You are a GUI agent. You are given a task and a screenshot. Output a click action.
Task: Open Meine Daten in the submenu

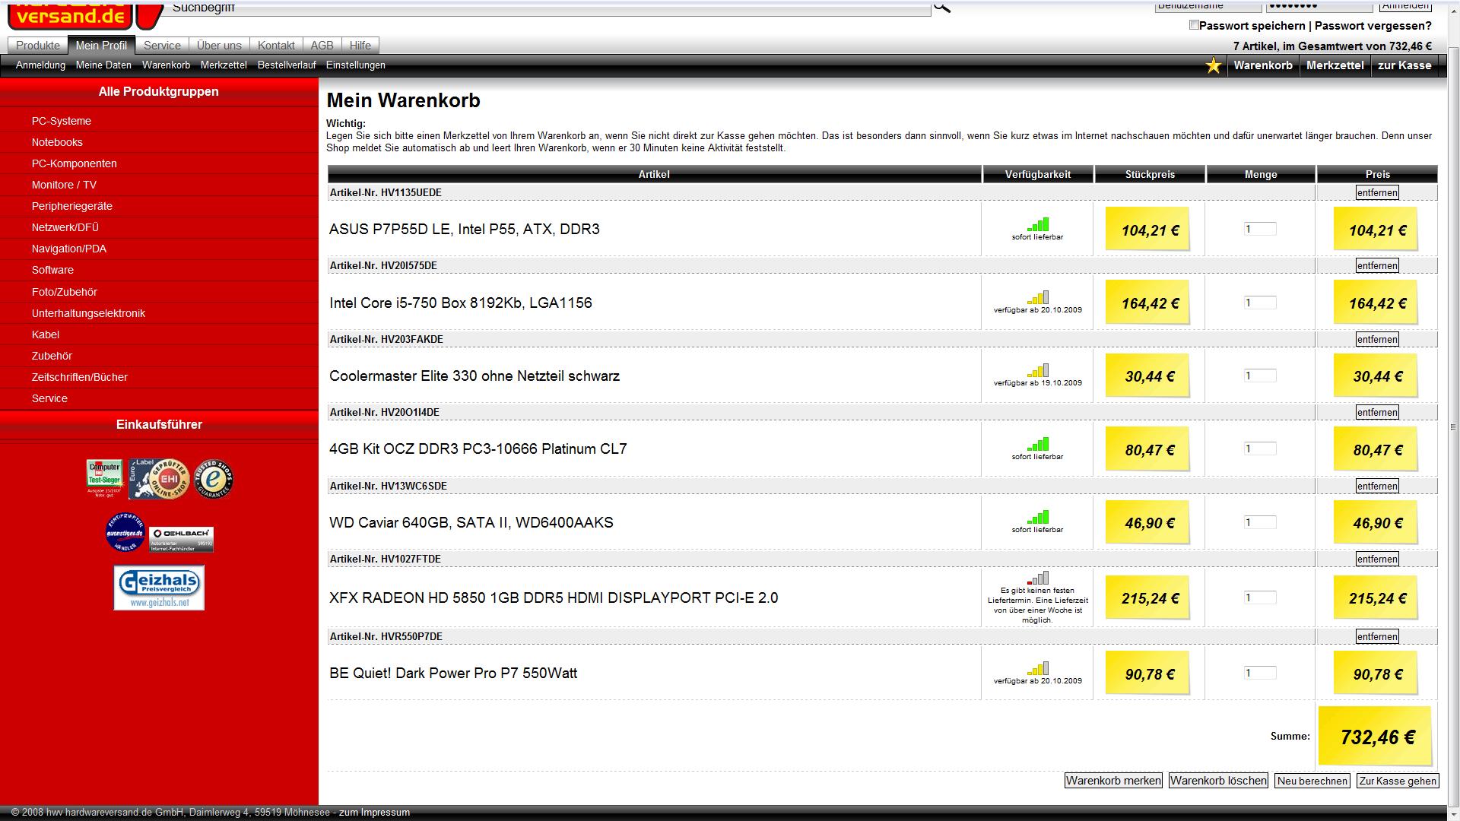tap(103, 65)
